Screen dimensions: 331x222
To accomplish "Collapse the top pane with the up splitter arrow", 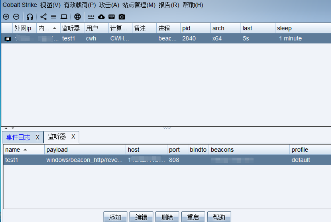I will pyautogui.click(x=6, y=128).
